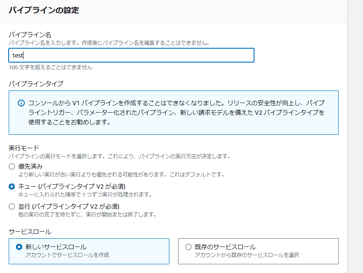The width and height of the screenshot is (363, 273).
Task: Click the パイプラインタイプ section label
Action: click(x=36, y=83)
